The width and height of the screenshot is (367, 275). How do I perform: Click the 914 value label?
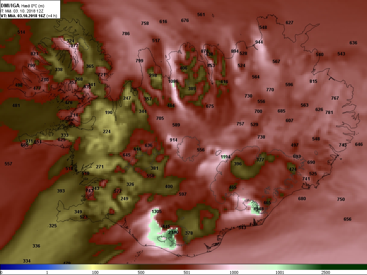pos(174,140)
